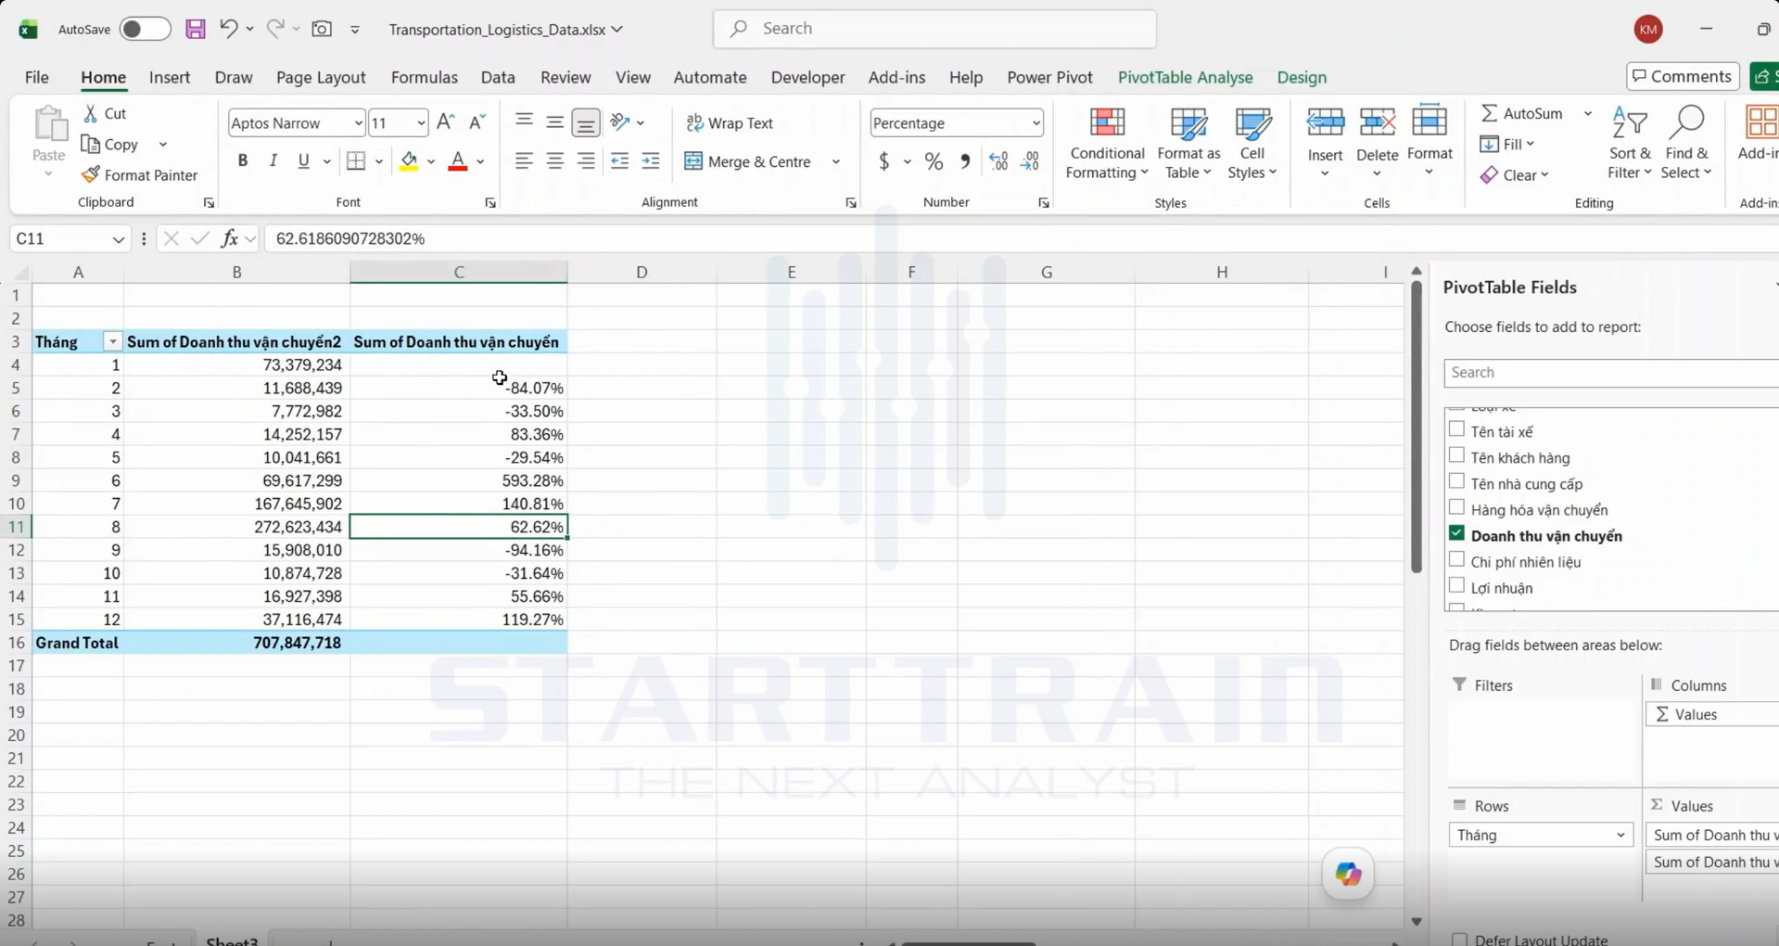Expand the Merge & Centre dropdown arrow

[835, 161]
